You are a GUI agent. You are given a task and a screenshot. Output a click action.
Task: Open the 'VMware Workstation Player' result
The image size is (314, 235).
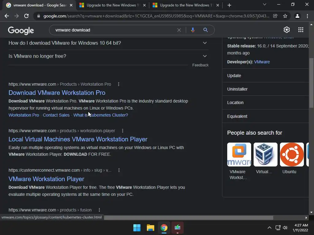click(46, 179)
